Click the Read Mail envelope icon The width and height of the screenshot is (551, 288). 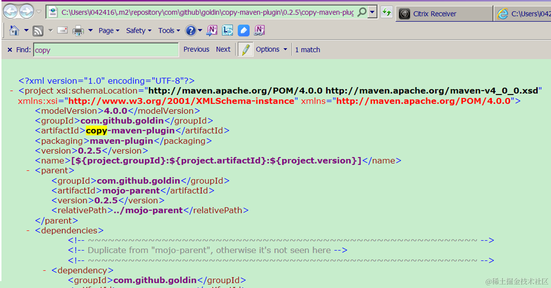click(x=62, y=30)
